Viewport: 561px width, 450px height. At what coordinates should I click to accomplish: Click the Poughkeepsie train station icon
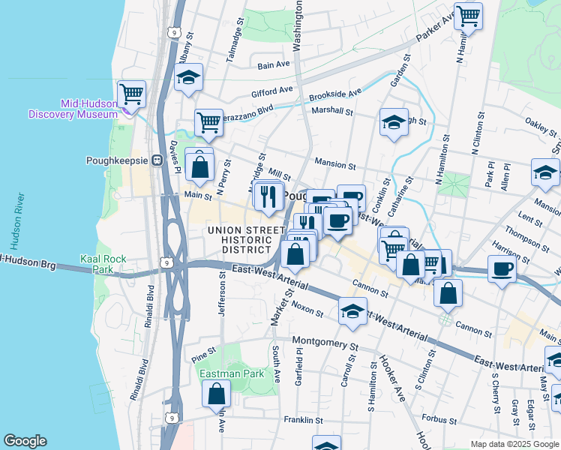coord(157,160)
